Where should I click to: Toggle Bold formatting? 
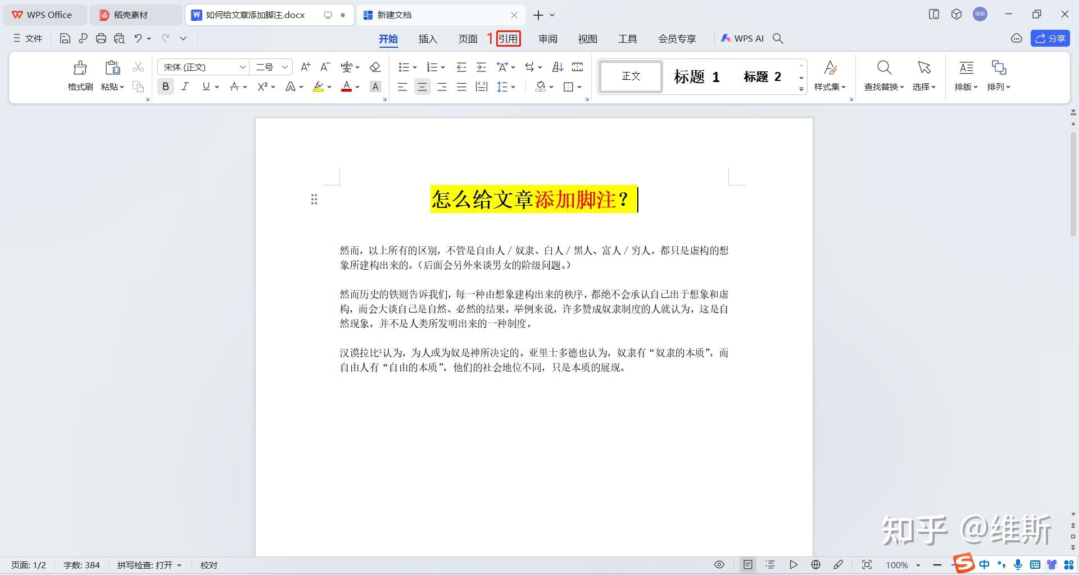165,87
